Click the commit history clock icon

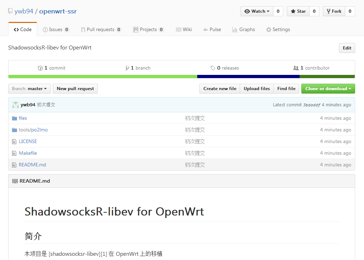[40, 68]
